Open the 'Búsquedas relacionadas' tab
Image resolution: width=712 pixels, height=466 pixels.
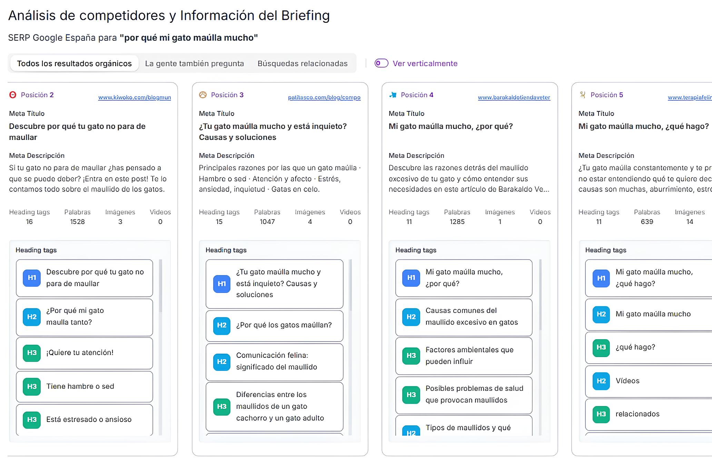pos(303,63)
